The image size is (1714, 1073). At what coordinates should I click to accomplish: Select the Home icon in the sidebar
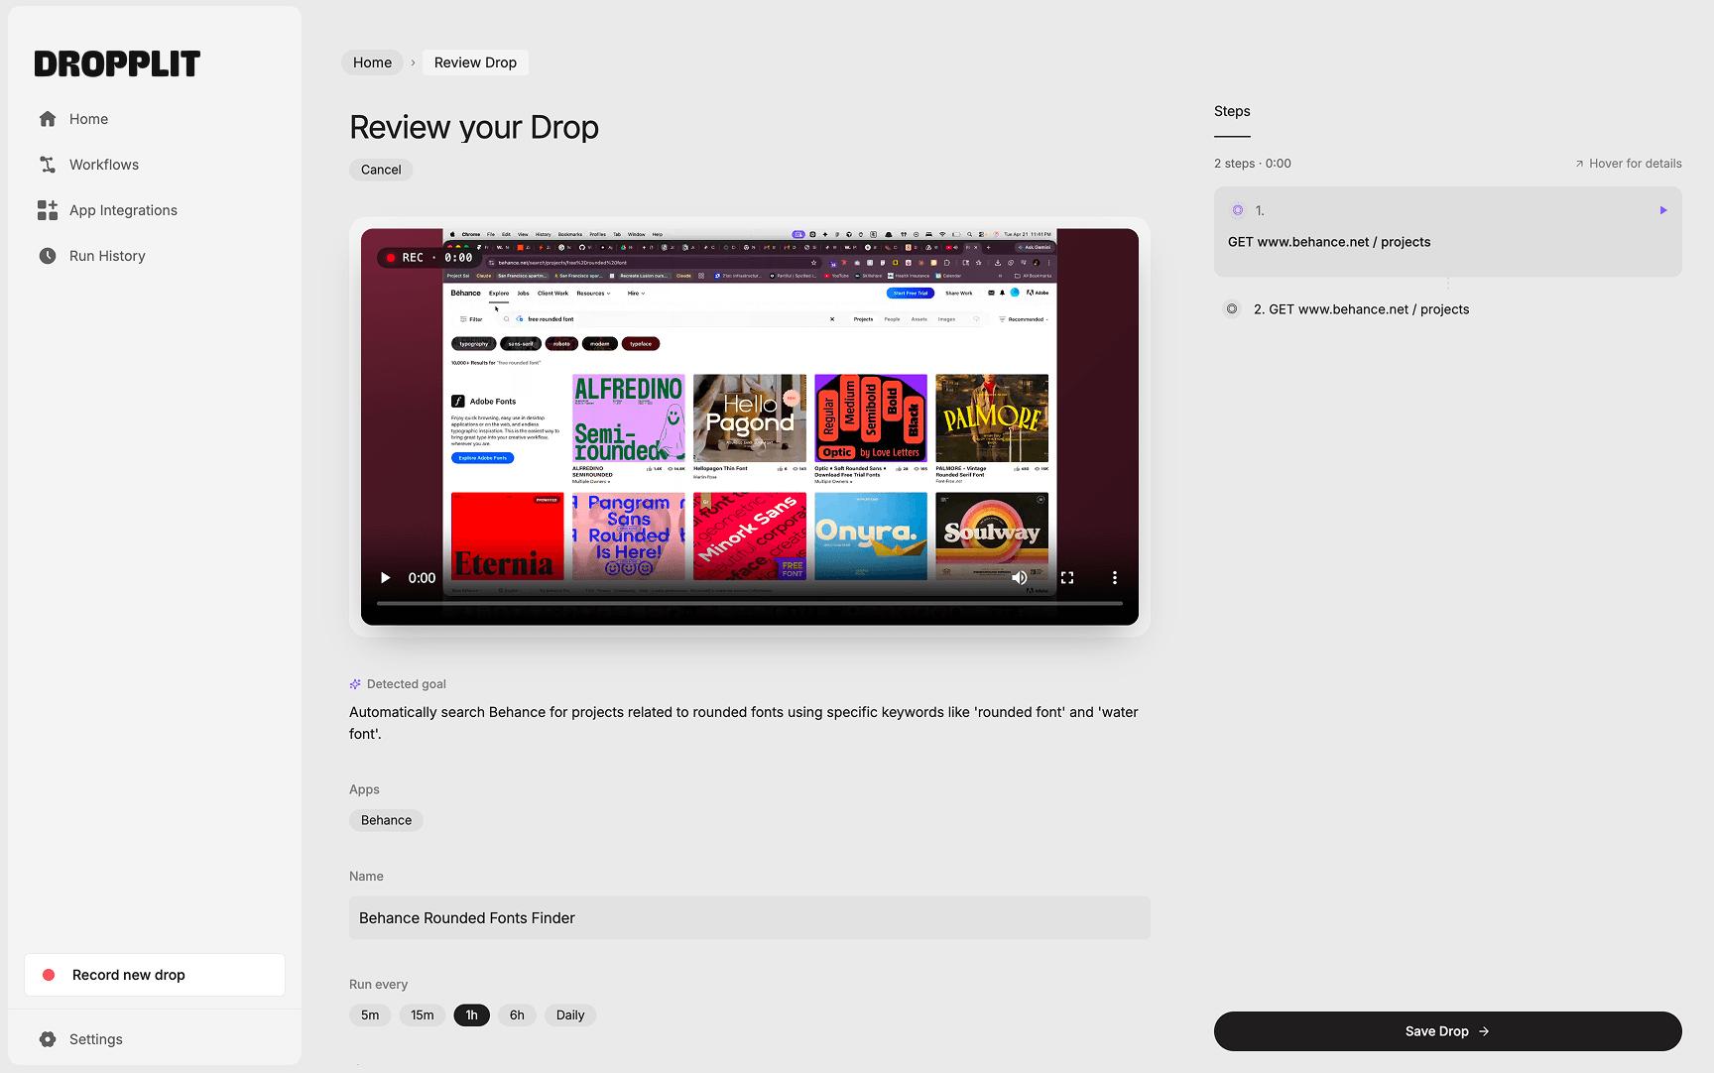48,118
